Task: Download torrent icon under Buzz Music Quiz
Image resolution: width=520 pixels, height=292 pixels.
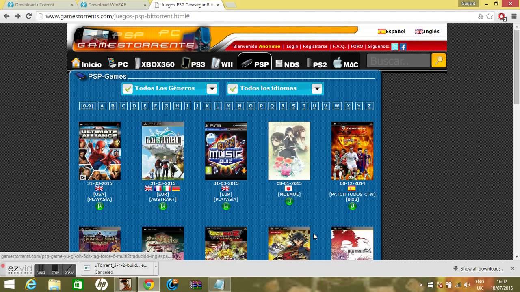Action: (x=226, y=206)
